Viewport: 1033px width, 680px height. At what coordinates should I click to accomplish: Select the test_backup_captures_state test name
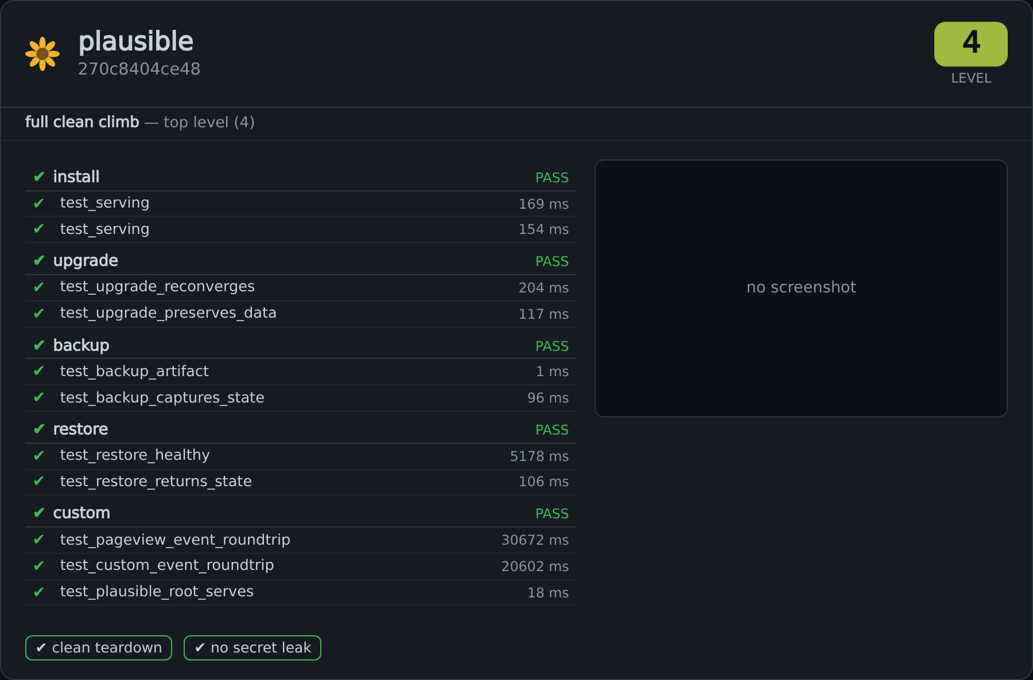tap(162, 398)
